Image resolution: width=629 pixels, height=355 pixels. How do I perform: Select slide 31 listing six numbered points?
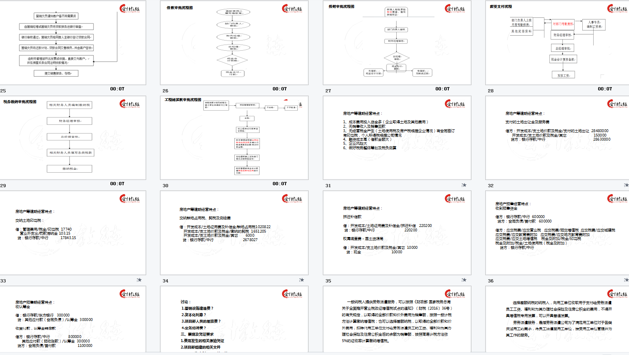point(397,138)
